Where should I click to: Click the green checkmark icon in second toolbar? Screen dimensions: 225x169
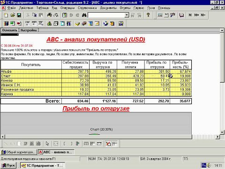77,23
